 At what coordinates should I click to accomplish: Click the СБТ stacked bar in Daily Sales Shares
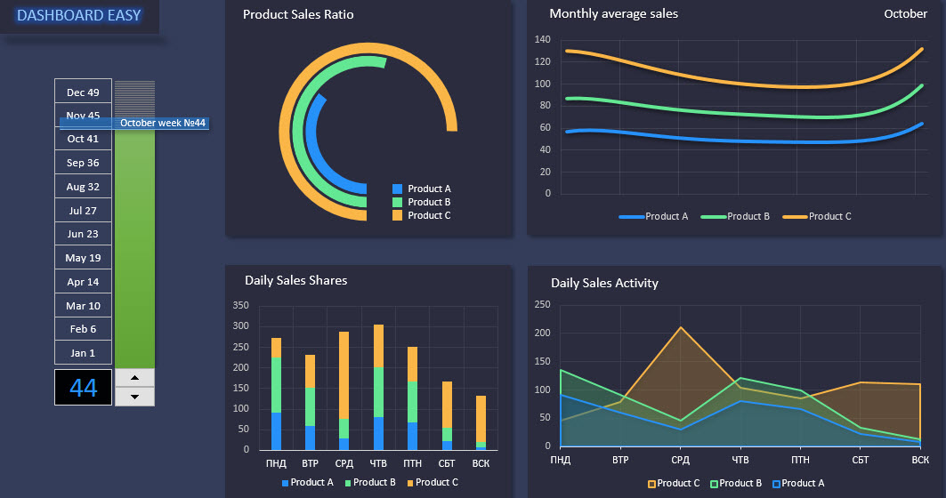pyautogui.click(x=447, y=415)
